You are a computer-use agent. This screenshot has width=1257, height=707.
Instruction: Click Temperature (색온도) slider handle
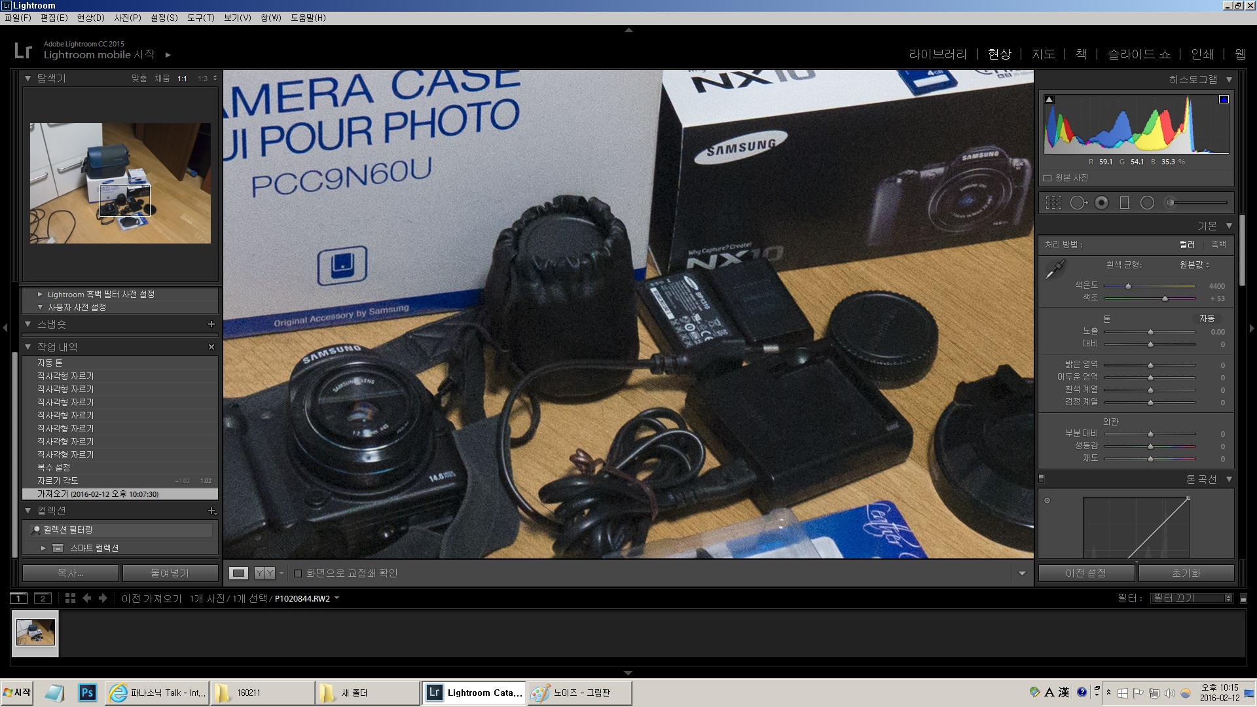click(x=1128, y=286)
